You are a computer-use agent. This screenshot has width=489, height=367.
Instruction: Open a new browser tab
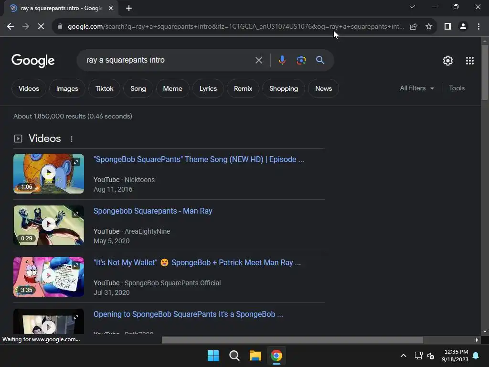coord(129,8)
